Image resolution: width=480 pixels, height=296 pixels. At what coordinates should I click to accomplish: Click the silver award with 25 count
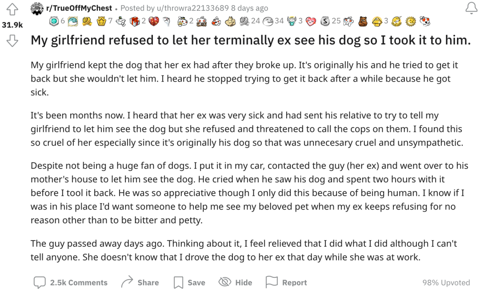click(325, 21)
